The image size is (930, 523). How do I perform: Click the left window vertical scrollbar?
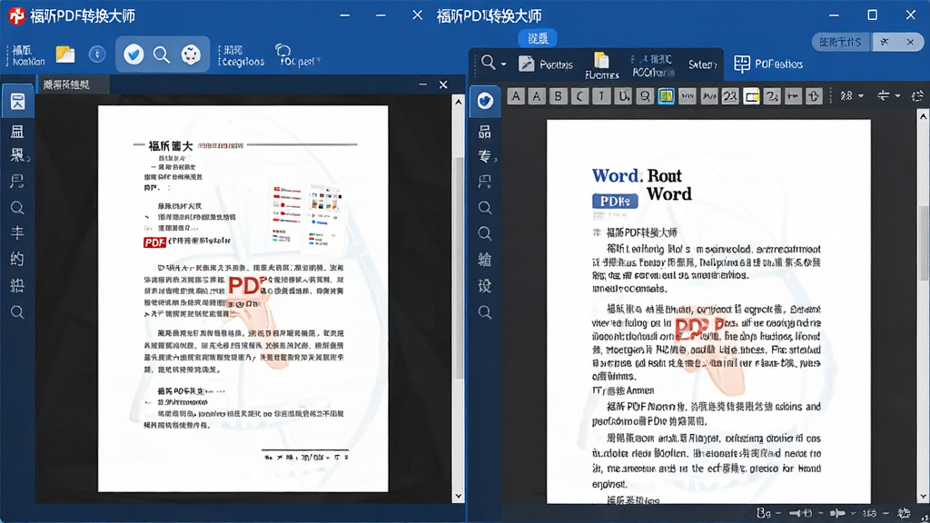pos(459,268)
